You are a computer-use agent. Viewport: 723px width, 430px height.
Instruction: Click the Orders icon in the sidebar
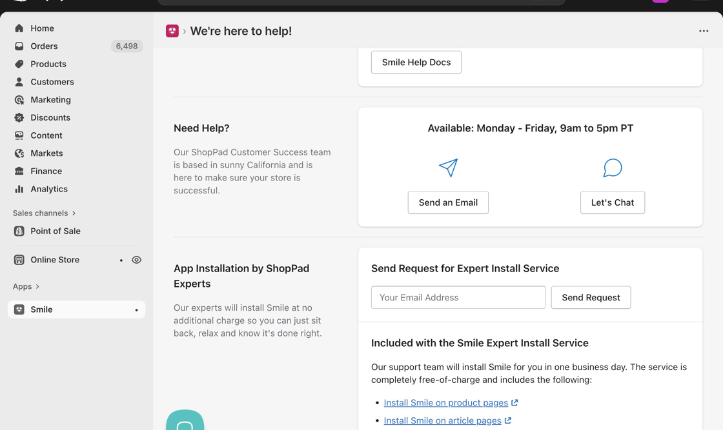tap(19, 46)
